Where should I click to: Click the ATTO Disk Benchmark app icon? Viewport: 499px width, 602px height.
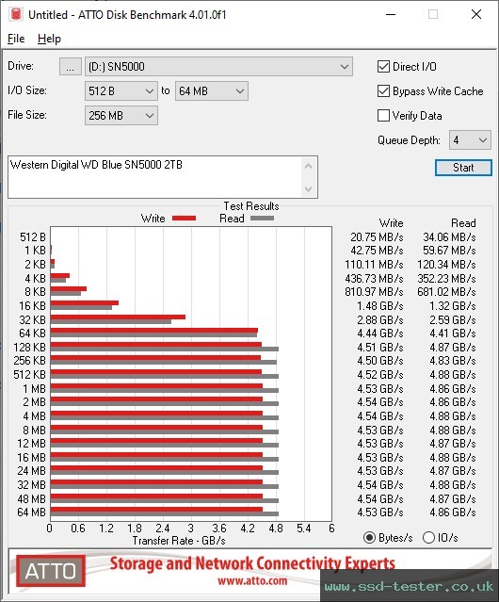click(15, 14)
